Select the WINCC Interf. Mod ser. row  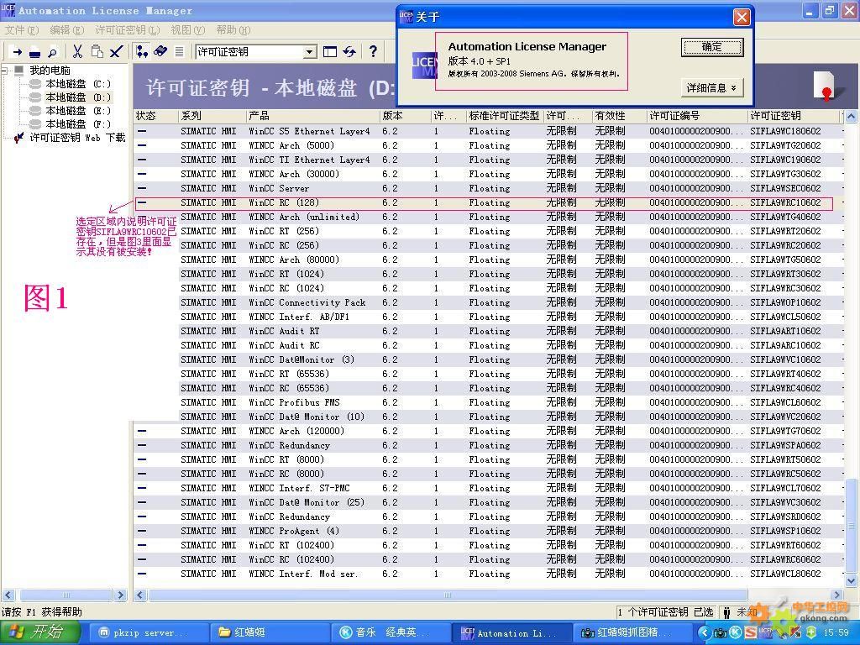pos(488,574)
